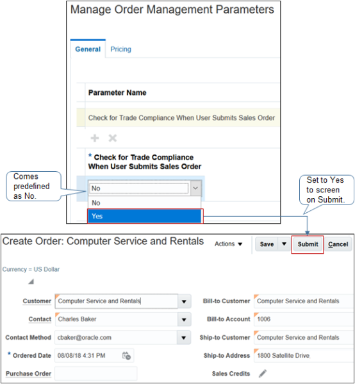The image size is (355, 384).
Task: Open the Contact Method dropdown arrow
Action: pos(184,337)
